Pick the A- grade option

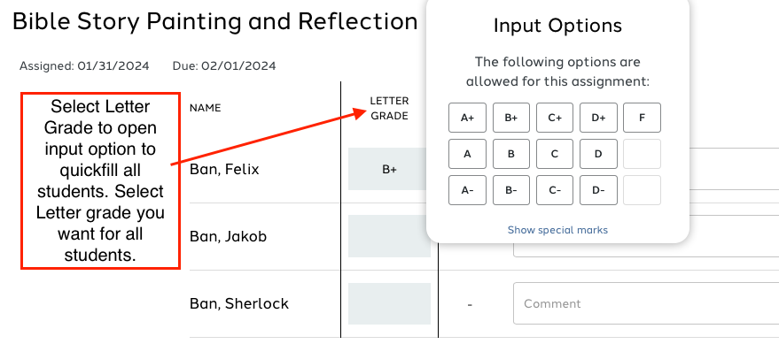click(x=467, y=190)
